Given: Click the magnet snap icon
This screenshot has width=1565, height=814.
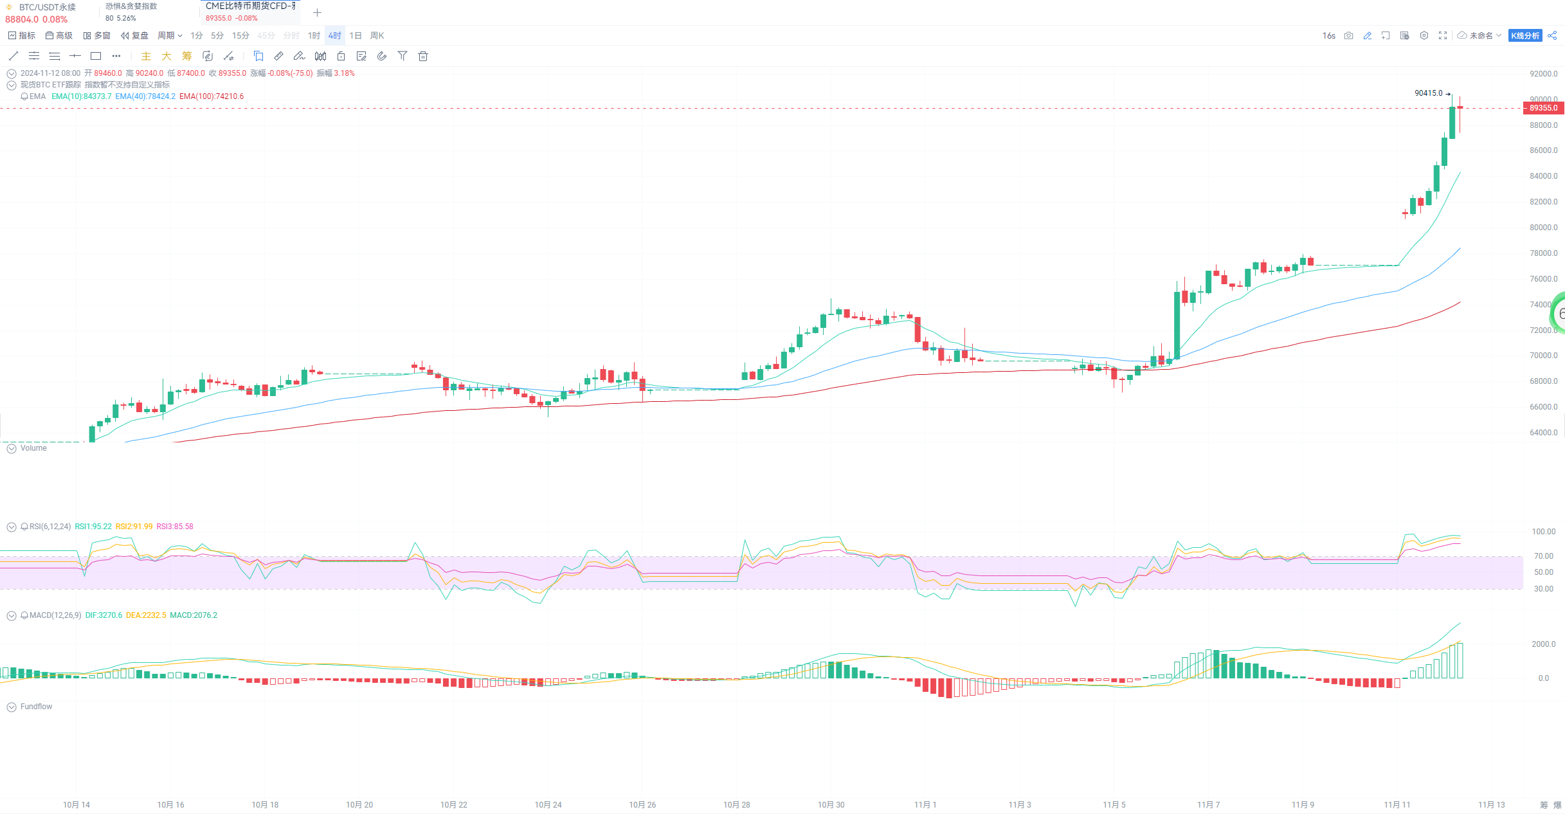Looking at the screenshot, I should 382,56.
